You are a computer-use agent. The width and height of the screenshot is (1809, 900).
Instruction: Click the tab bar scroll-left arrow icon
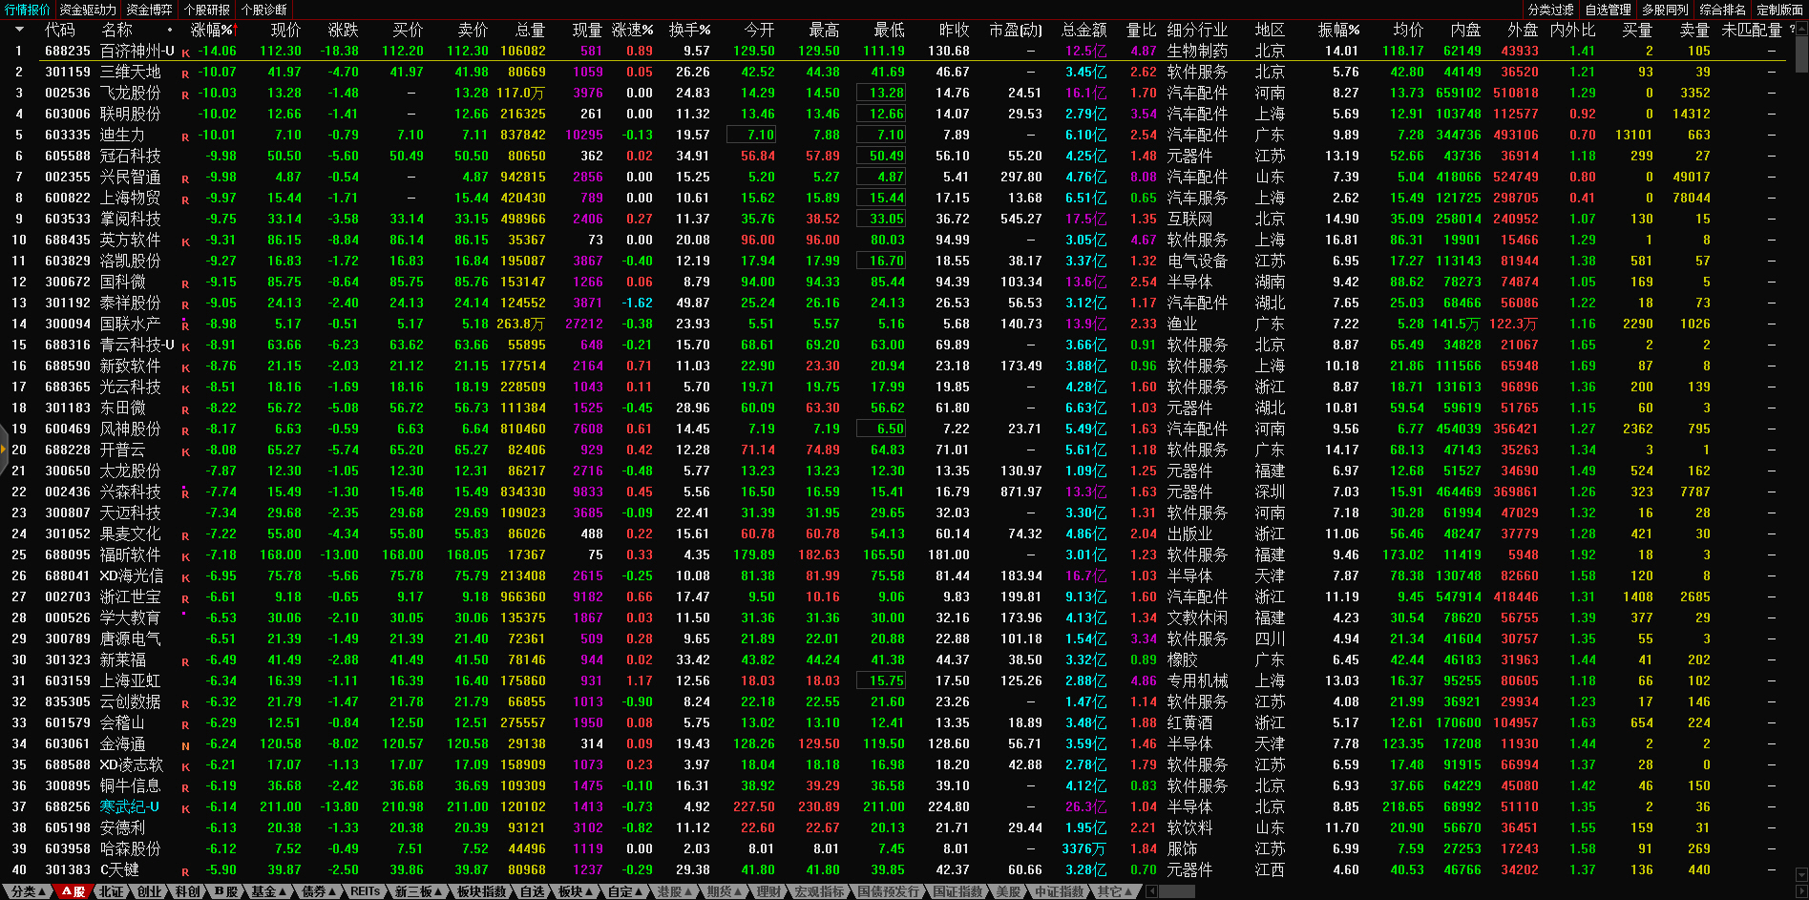pos(1151,891)
